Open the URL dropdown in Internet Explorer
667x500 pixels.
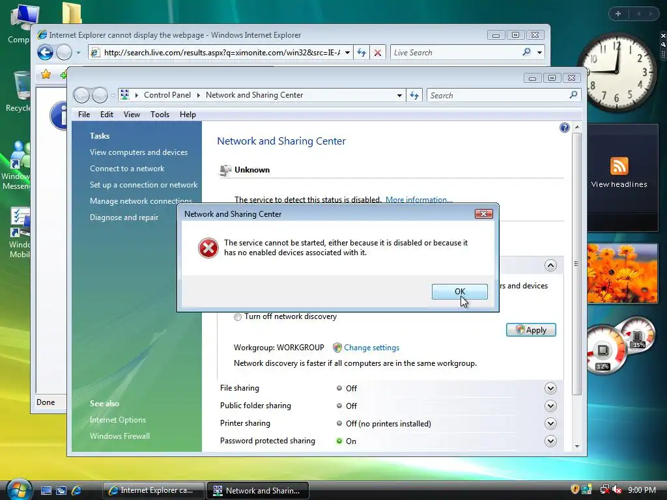click(348, 53)
